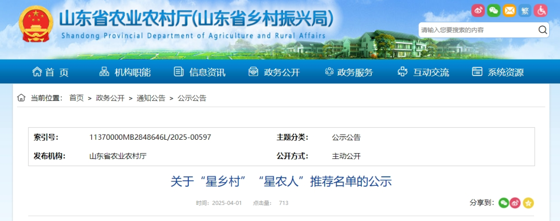This screenshot has height=221, width=560.
Task: Click the 发布机构 label
Action: (50, 156)
